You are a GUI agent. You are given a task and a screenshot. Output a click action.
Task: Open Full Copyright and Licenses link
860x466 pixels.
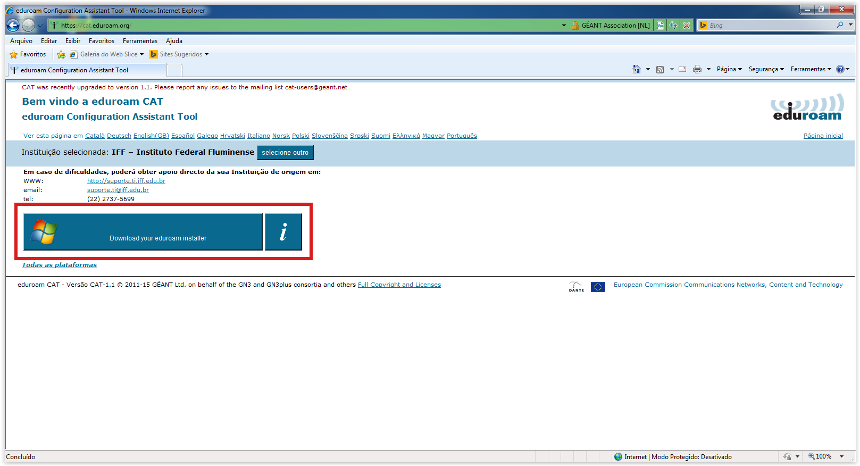399,285
